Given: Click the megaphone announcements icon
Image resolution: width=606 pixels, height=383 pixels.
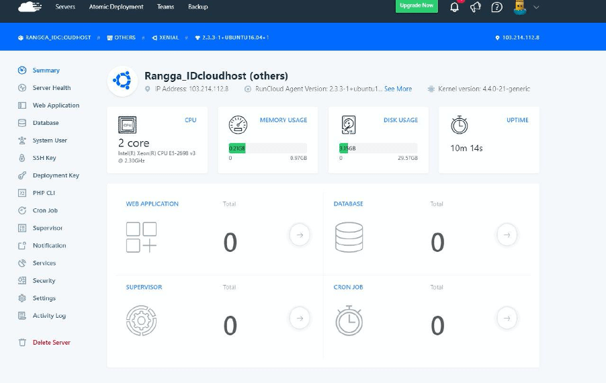Looking at the screenshot, I should pyautogui.click(x=476, y=7).
